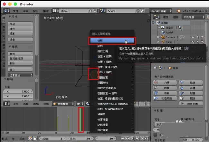Toggle Cube renderability icon
The height and width of the screenshot is (142, 209).
click(203, 42)
